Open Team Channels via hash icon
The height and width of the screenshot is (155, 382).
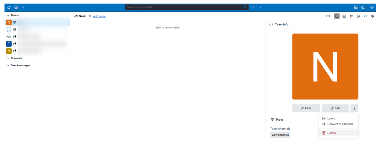[x=351, y=16]
